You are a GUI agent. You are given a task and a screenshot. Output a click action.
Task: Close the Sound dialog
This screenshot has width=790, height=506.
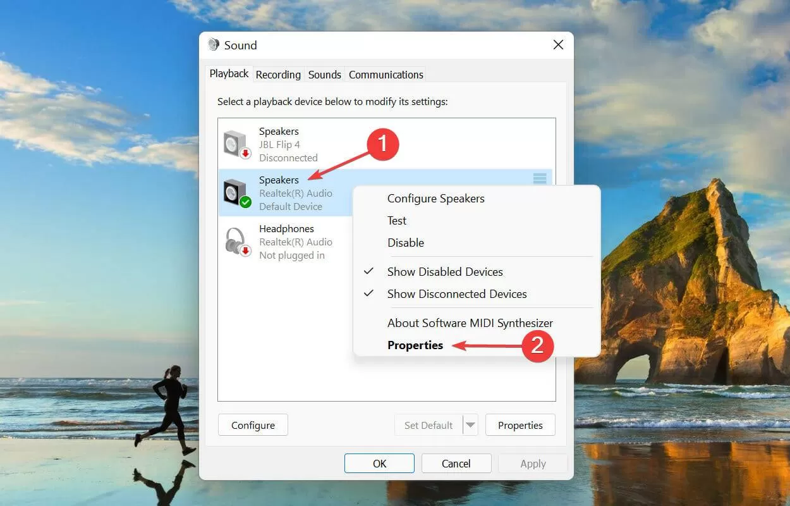(x=558, y=45)
